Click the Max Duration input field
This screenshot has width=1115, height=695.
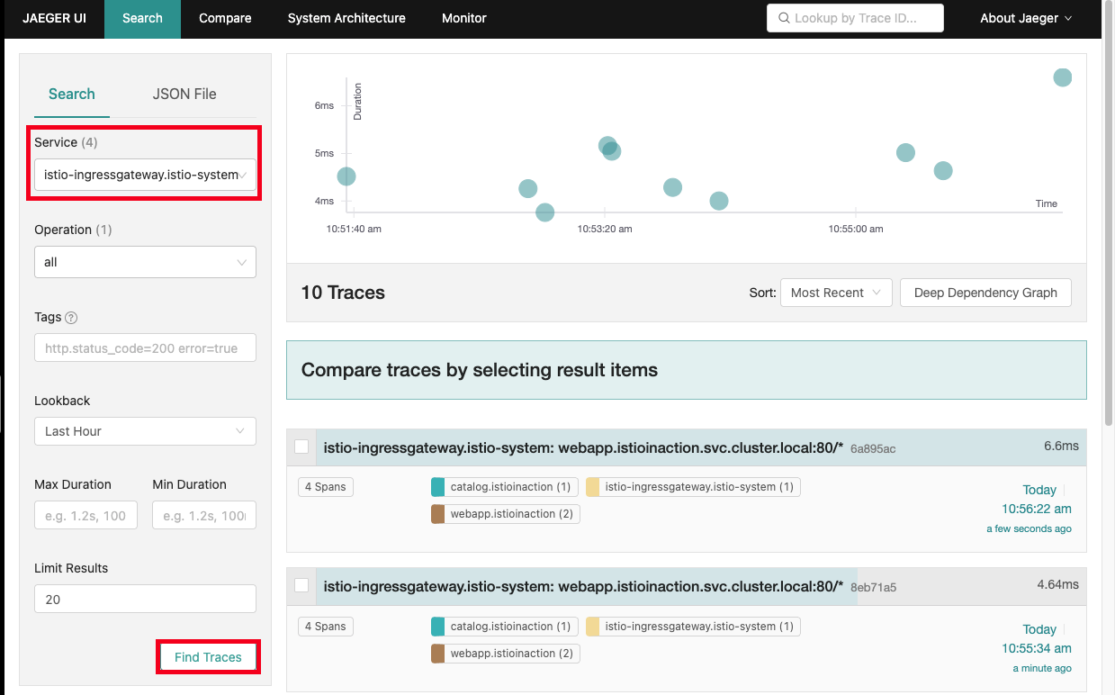[x=86, y=516]
